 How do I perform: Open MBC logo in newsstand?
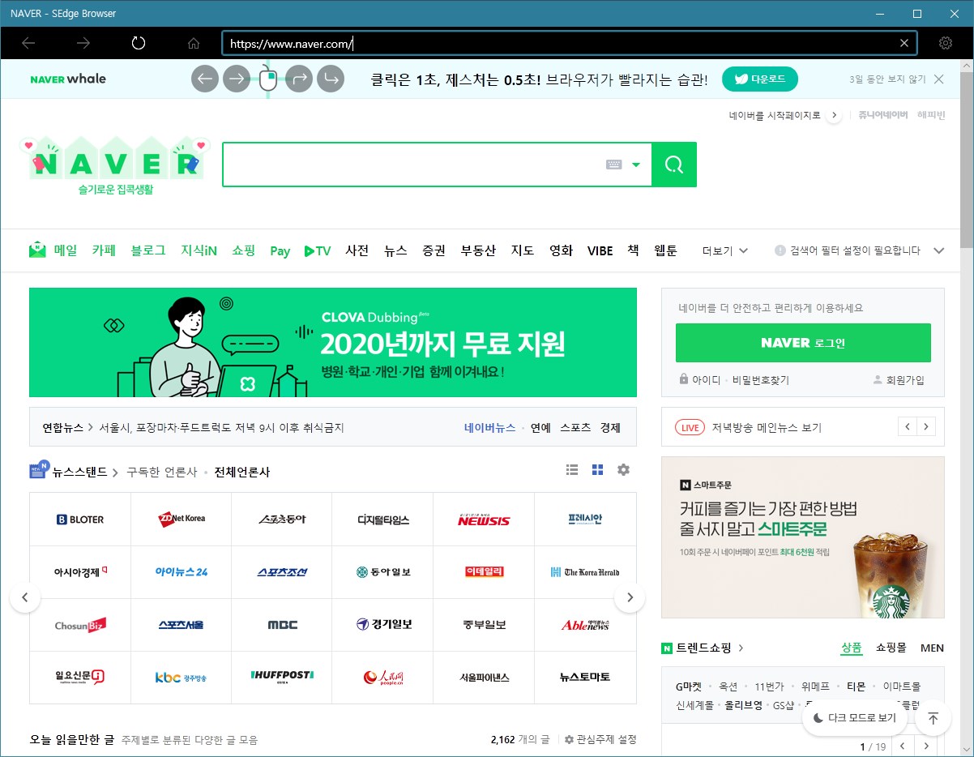282,625
